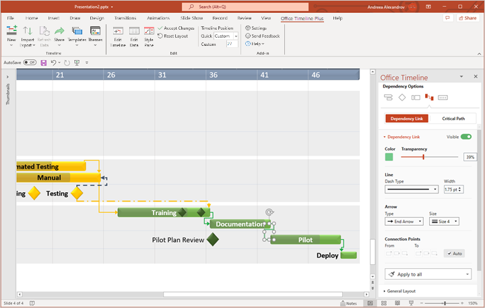Switch to the Critical Path tab
Image resolution: width=485 pixels, height=308 pixels.
[453, 119]
